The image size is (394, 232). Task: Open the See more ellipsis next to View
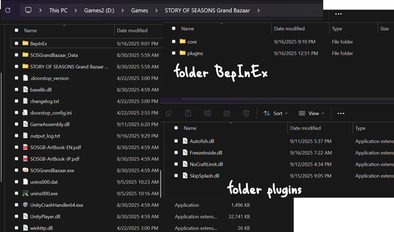click(341, 113)
